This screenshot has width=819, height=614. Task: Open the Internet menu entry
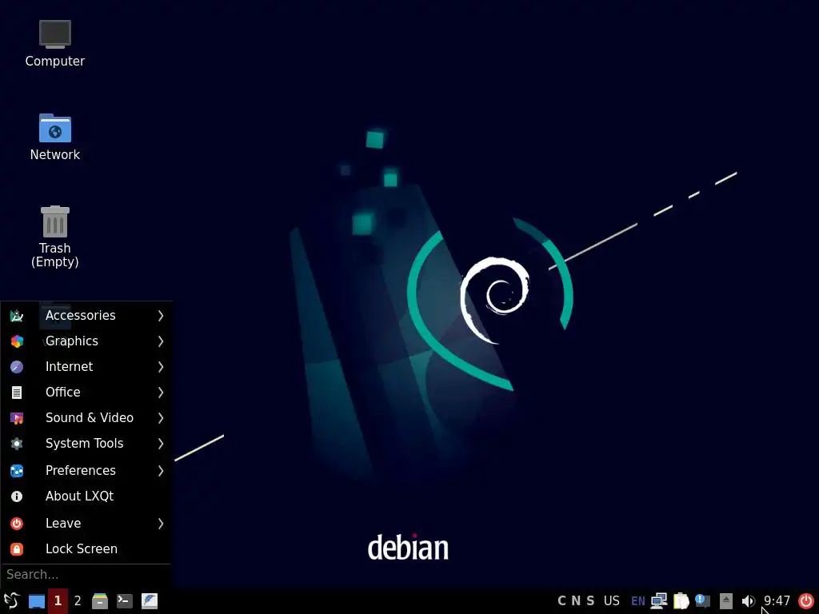(x=86, y=366)
